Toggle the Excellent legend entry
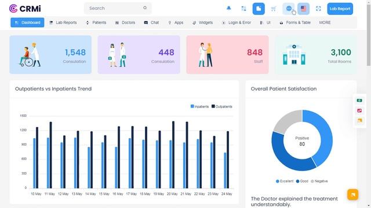Image resolution: width=371 pixels, height=208 pixels. [285, 181]
